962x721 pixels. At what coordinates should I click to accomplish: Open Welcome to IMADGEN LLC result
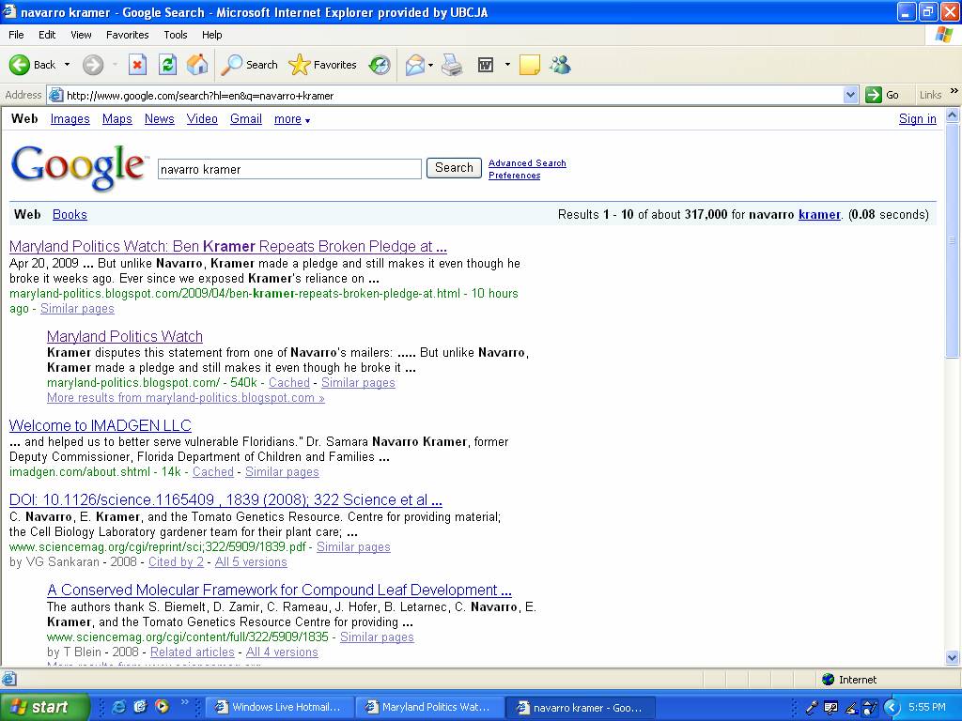point(100,425)
